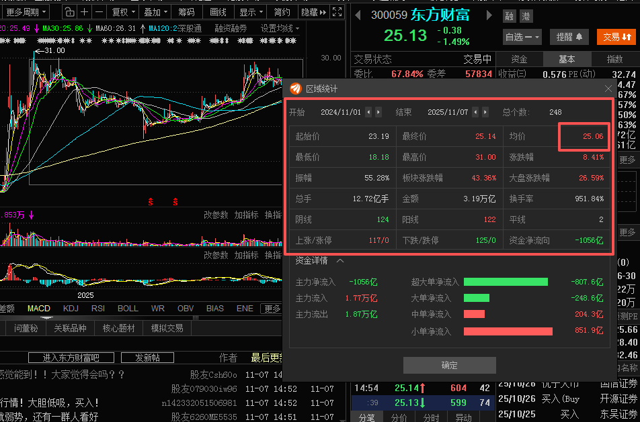Switch to 简约 simple view
This screenshot has width=640, height=422.
click(282, 12)
